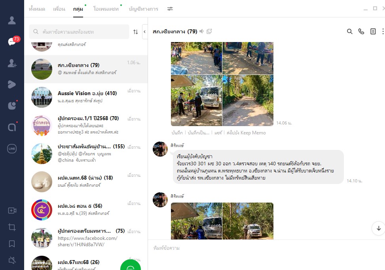Click the แชร์ link below the photos
385x270 pixels.
(218, 133)
